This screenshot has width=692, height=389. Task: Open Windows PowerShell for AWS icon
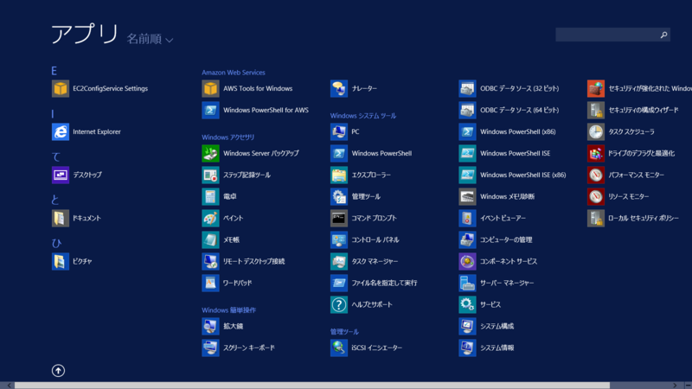pyautogui.click(x=210, y=111)
